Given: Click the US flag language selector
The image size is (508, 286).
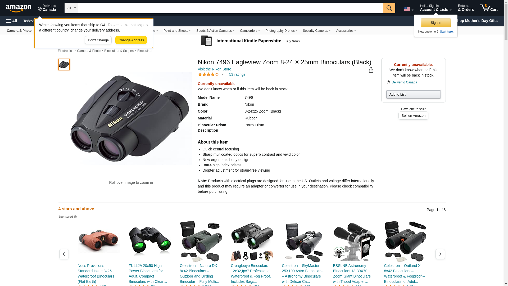Looking at the screenshot, I should coord(408,9).
